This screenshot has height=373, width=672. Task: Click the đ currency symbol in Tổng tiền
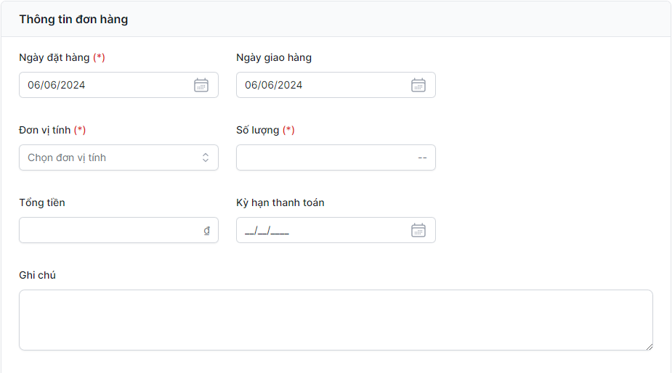pos(206,230)
